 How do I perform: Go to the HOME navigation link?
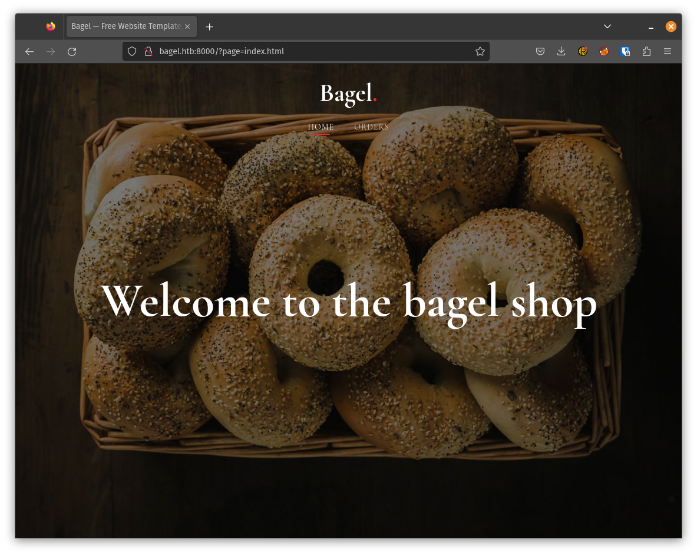pyautogui.click(x=321, y=127)
